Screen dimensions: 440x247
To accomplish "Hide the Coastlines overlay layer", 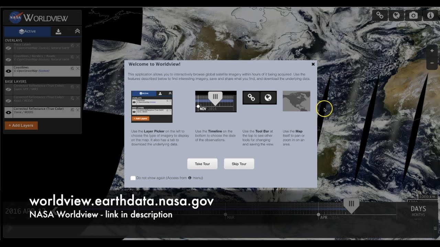I will coord(9,71).
